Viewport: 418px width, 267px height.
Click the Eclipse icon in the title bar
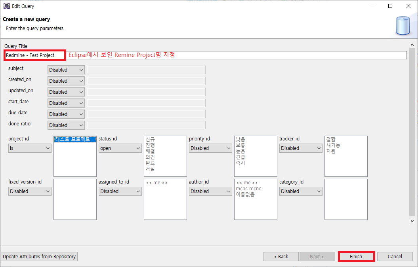pyautogui.click(x=7, y=6)
